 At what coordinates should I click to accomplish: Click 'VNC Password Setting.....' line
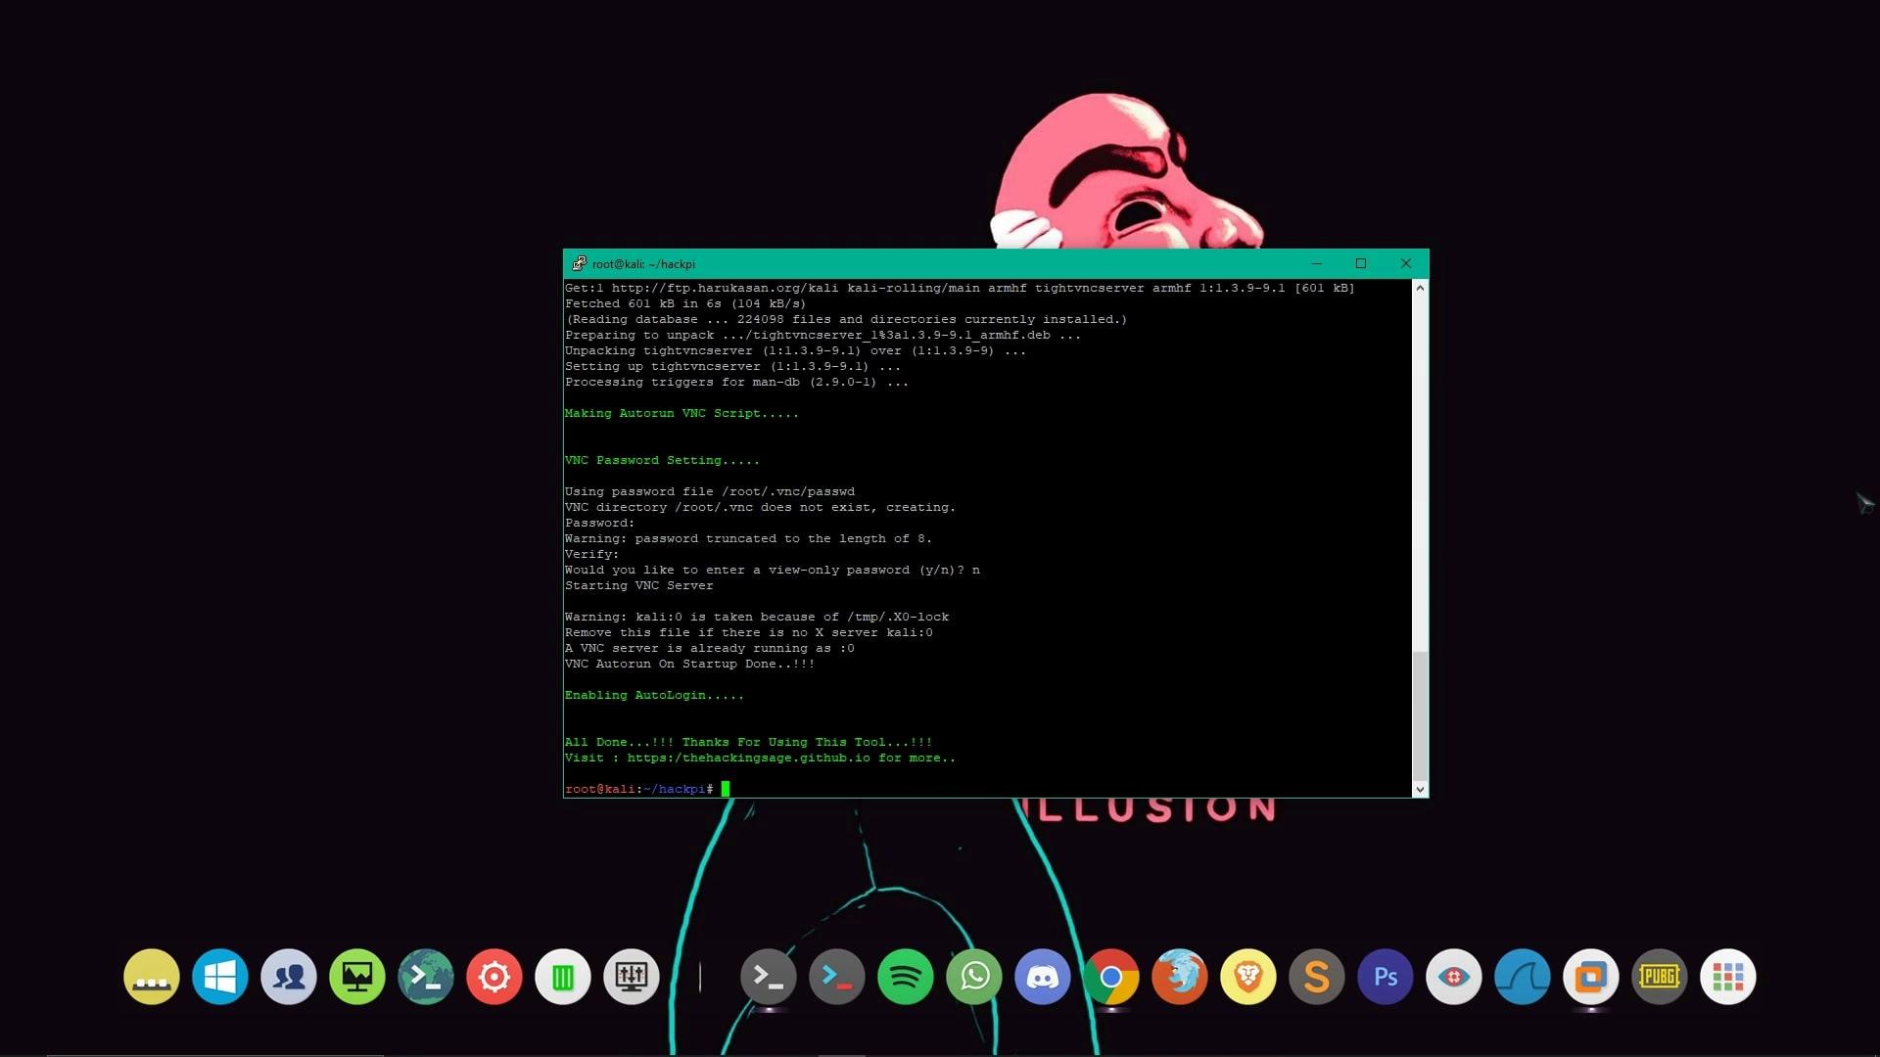click(x=662, y=460)
